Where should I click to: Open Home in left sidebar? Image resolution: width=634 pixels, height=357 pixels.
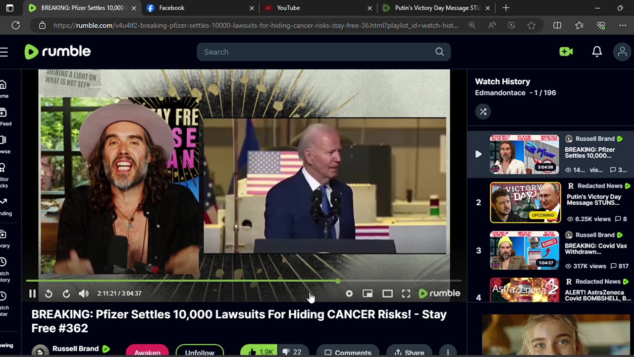(x=4, y=89)
